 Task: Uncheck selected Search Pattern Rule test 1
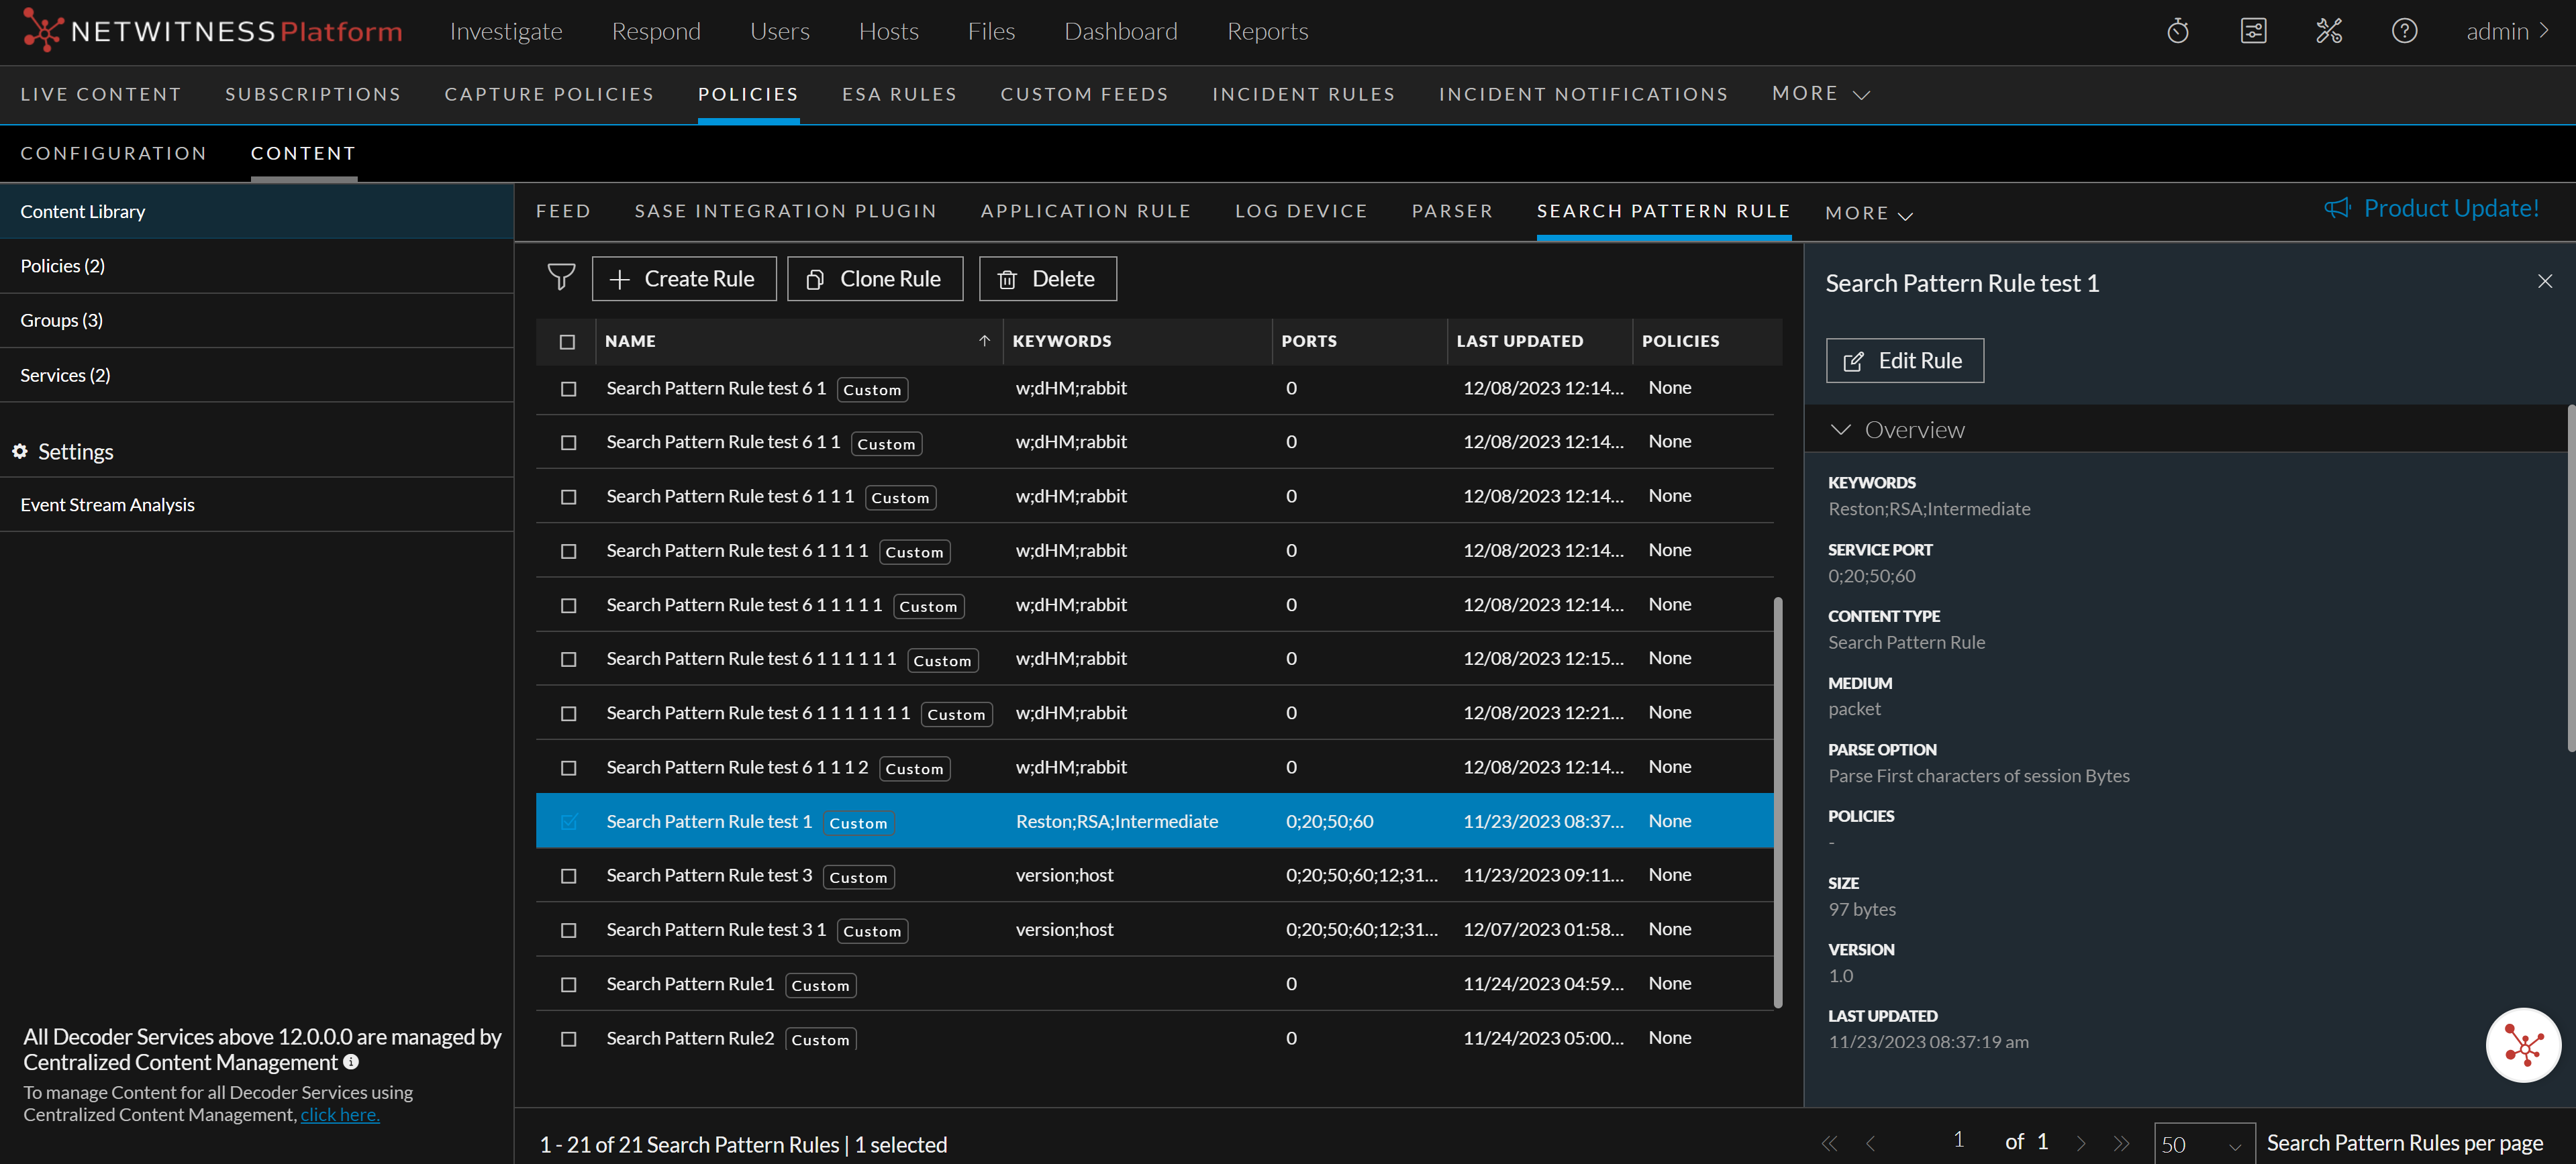tap(568, 821)
